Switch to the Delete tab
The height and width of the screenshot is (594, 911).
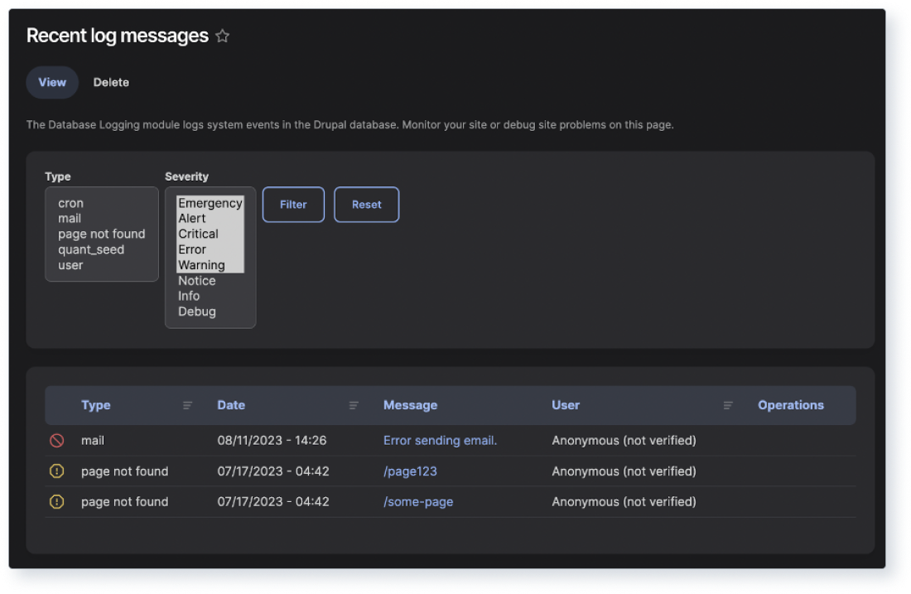tap(111, 82)
